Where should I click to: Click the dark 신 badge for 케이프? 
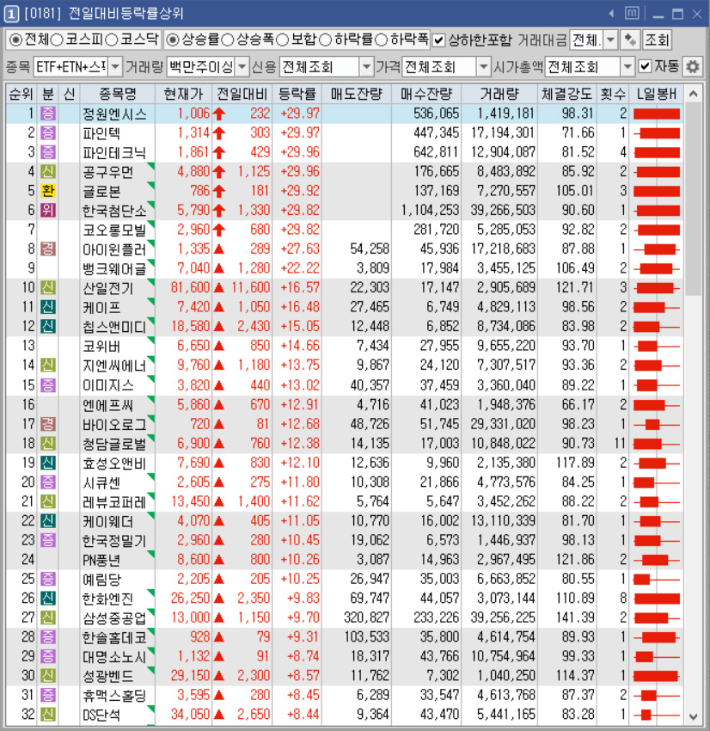click(48, 307)
